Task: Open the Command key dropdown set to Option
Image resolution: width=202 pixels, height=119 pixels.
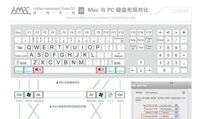Action: [169, 116]
